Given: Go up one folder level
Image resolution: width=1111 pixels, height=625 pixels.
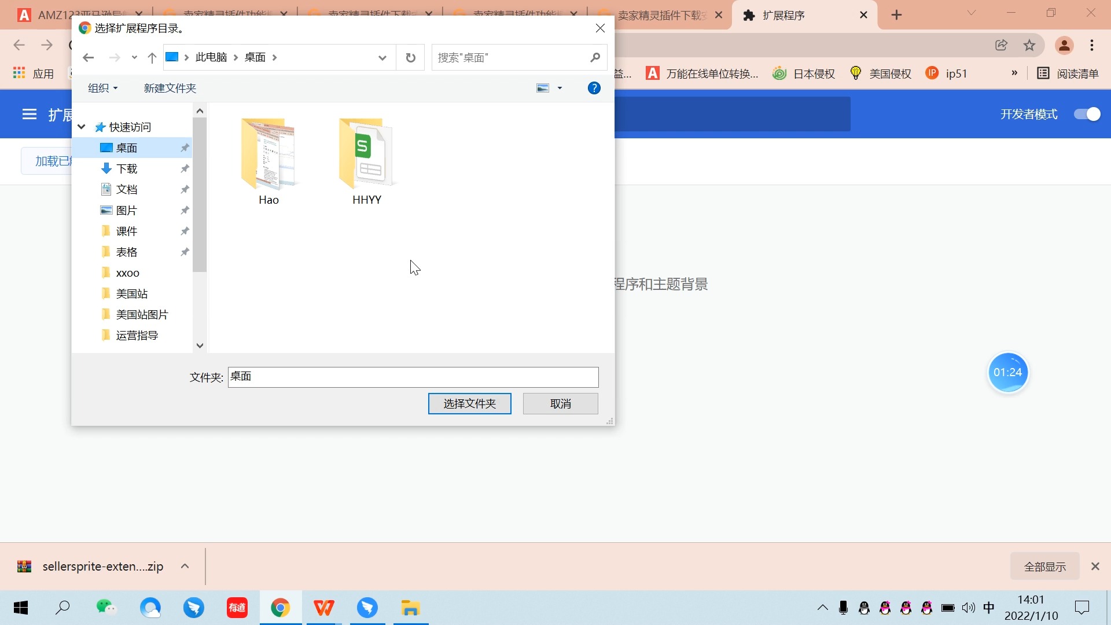Looking at the screenshot, I should 152,57.
